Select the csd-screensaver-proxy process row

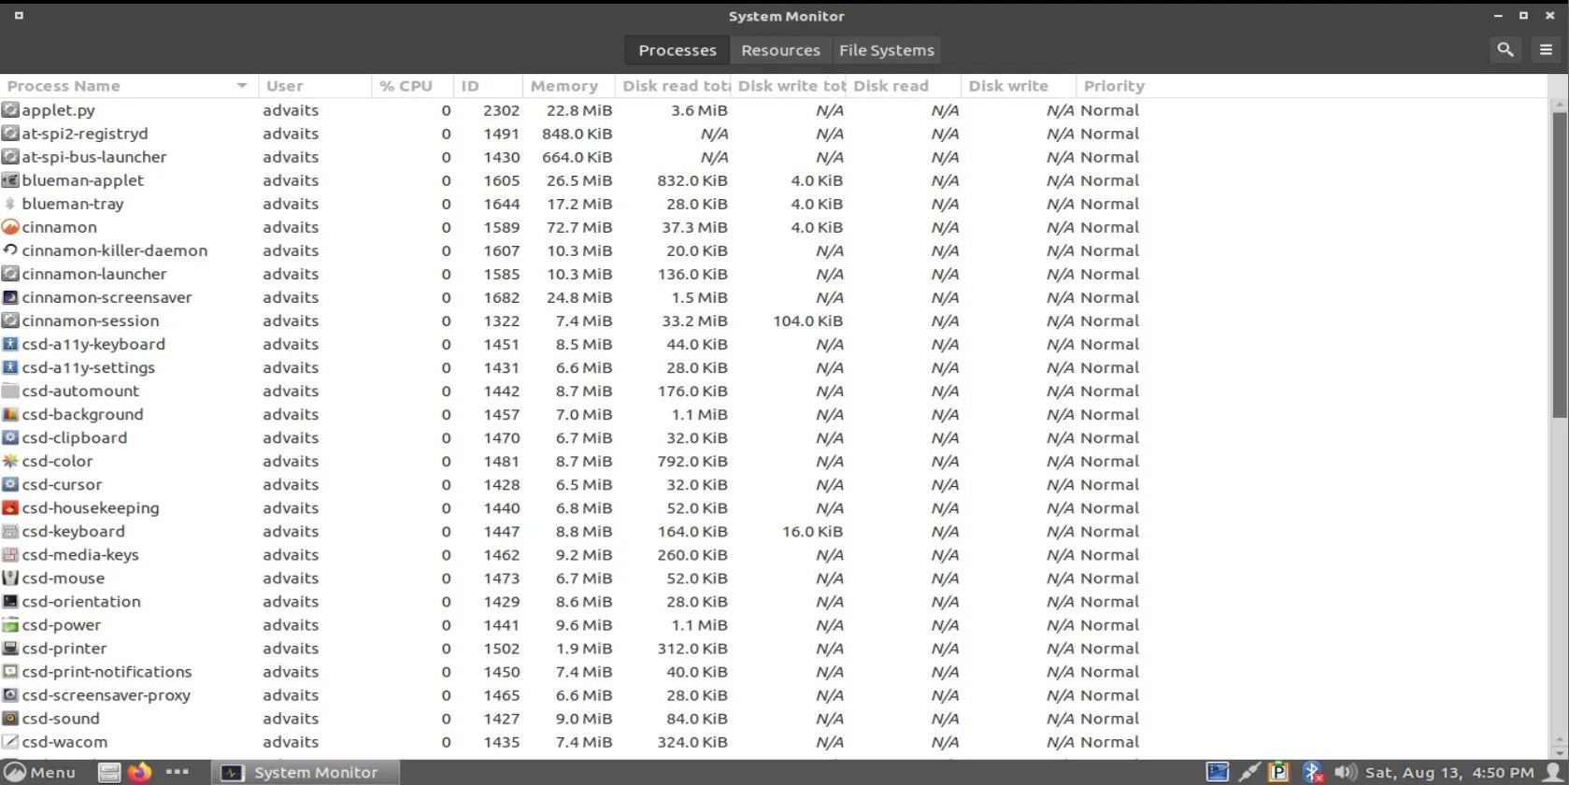point(774,695)
